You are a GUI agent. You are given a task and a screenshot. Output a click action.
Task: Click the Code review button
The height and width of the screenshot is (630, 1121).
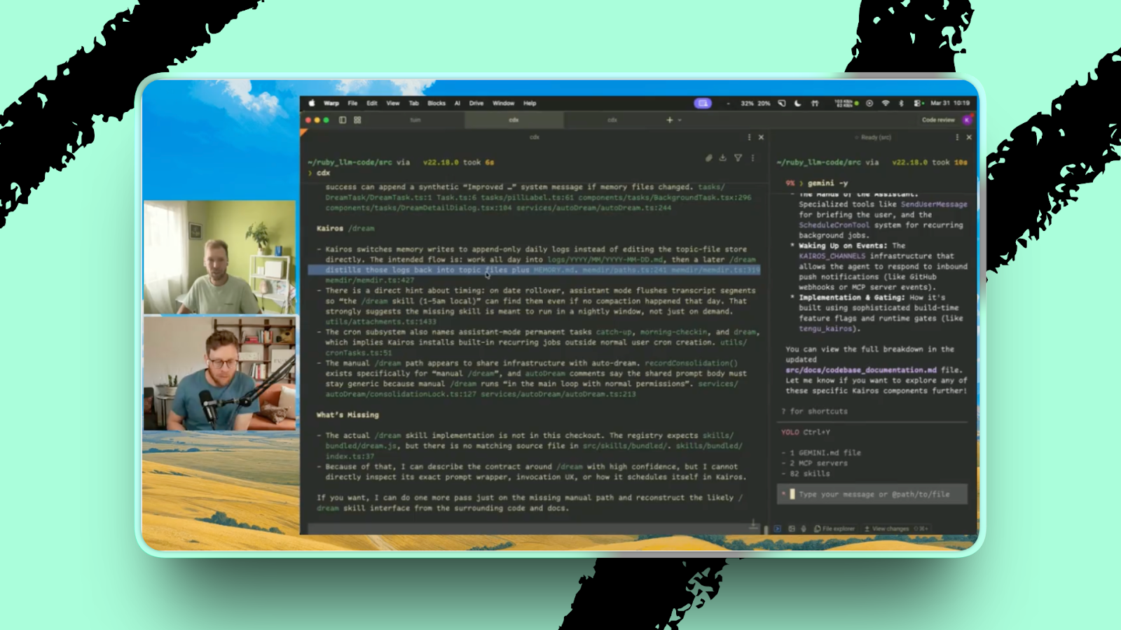pyautogui.click(x=938, y=120)
